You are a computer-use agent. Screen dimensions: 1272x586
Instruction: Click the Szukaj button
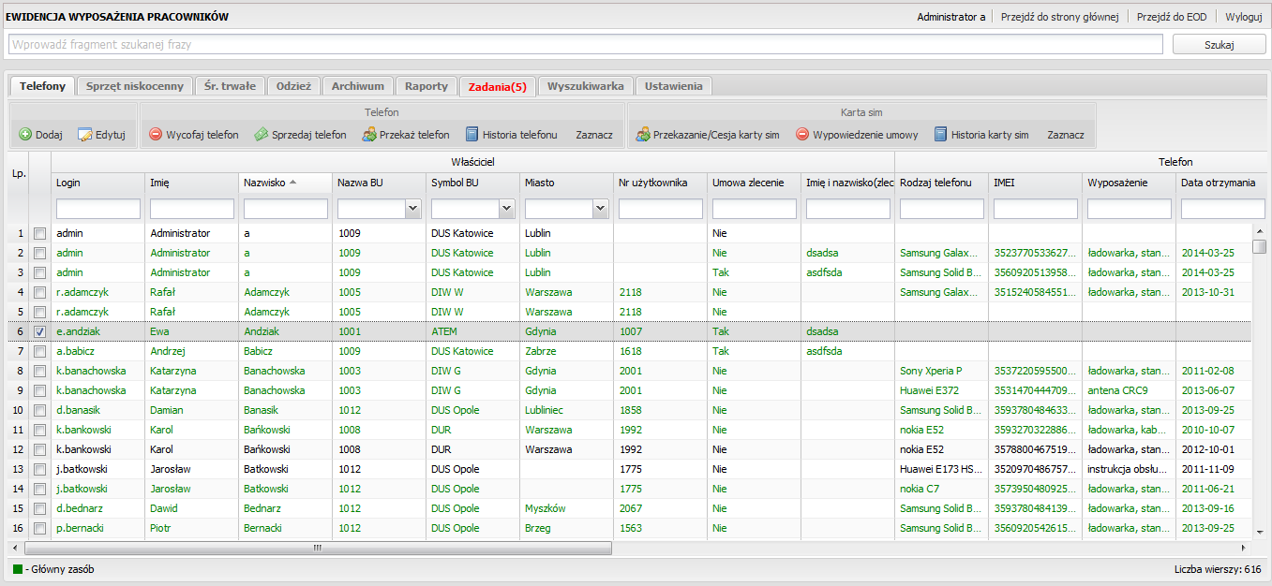click(x=1220, y=45)
